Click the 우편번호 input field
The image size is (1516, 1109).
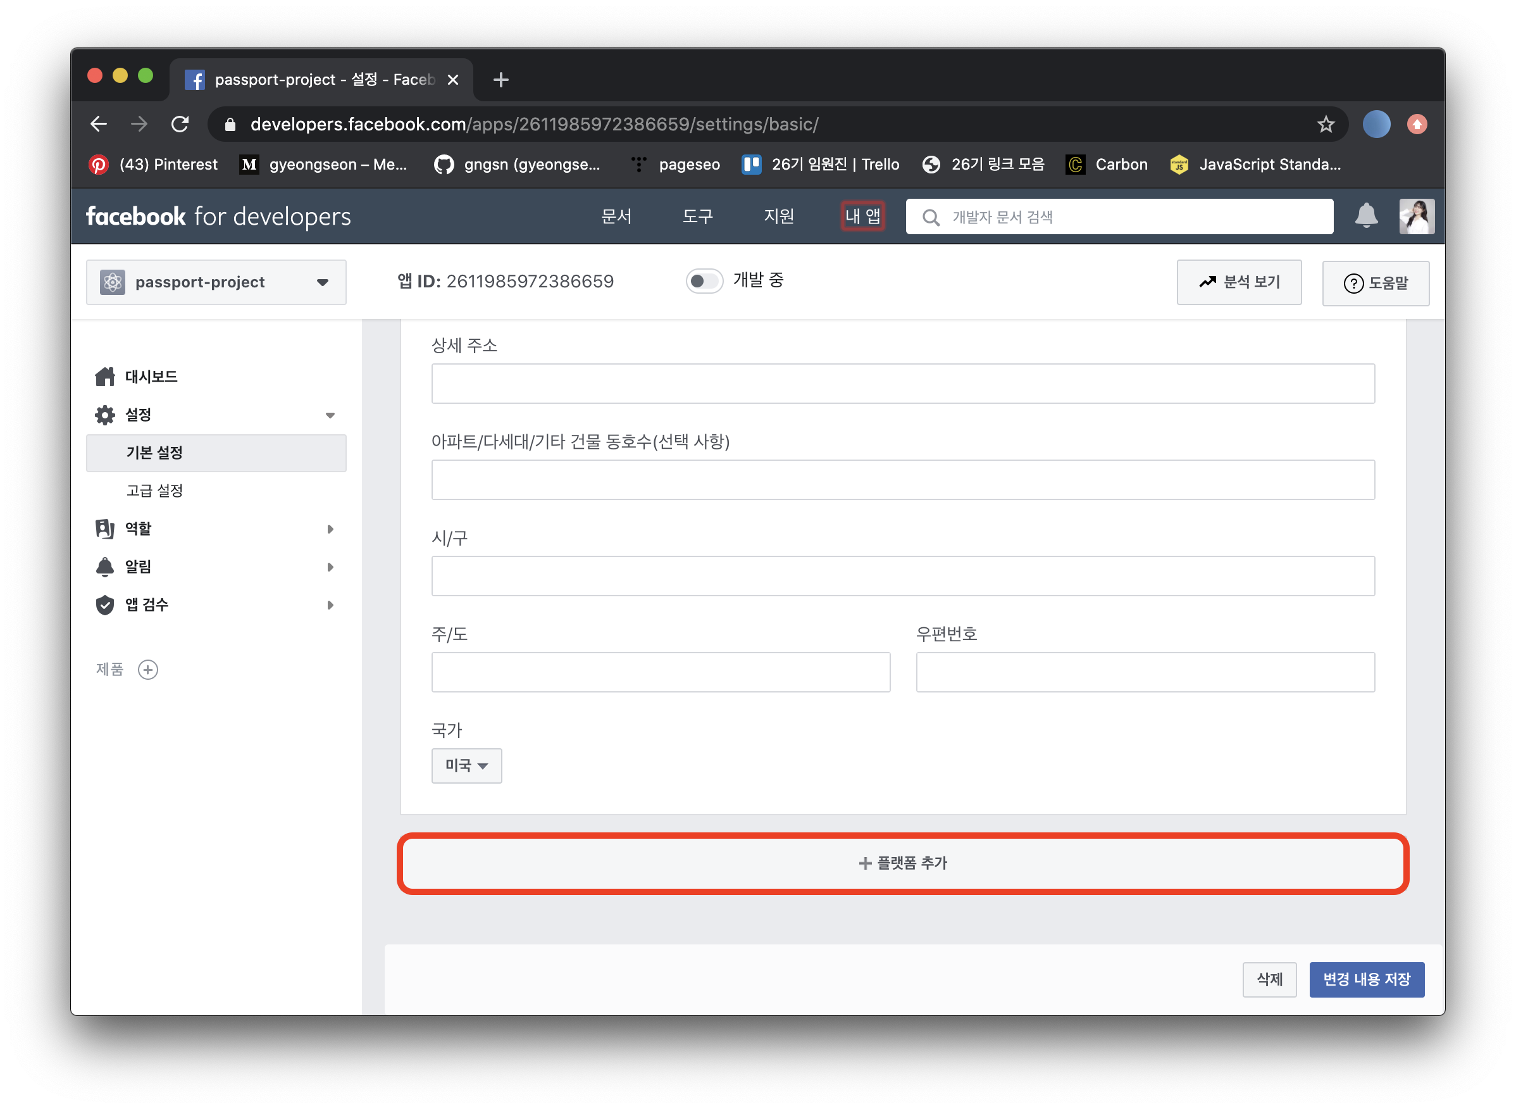(1145, 672)
